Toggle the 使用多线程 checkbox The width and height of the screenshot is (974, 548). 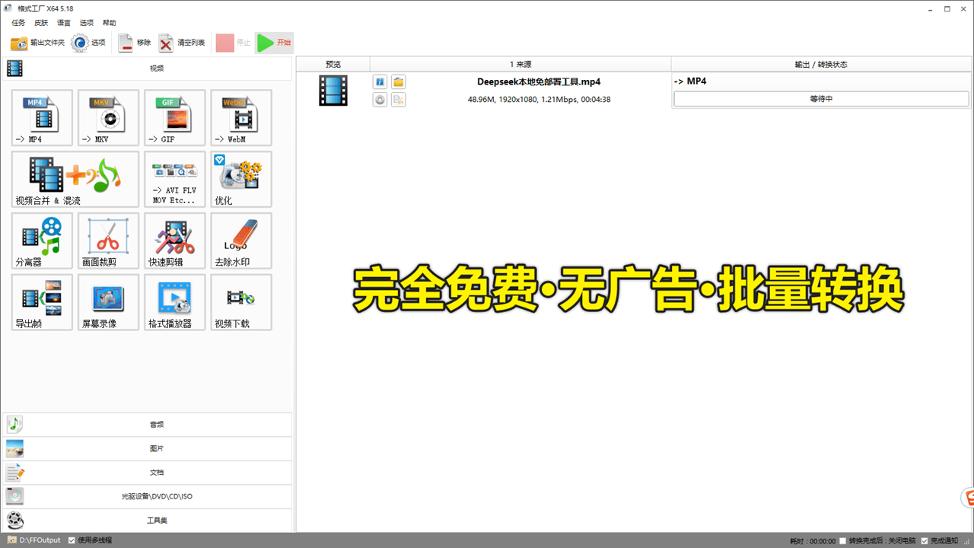pos(72,540)
